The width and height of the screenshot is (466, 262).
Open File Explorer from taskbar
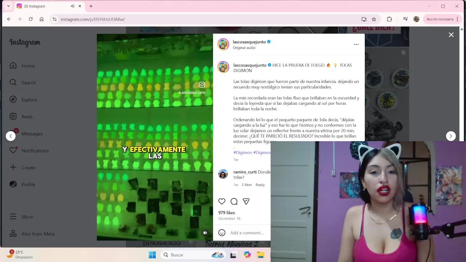(261, 255)
